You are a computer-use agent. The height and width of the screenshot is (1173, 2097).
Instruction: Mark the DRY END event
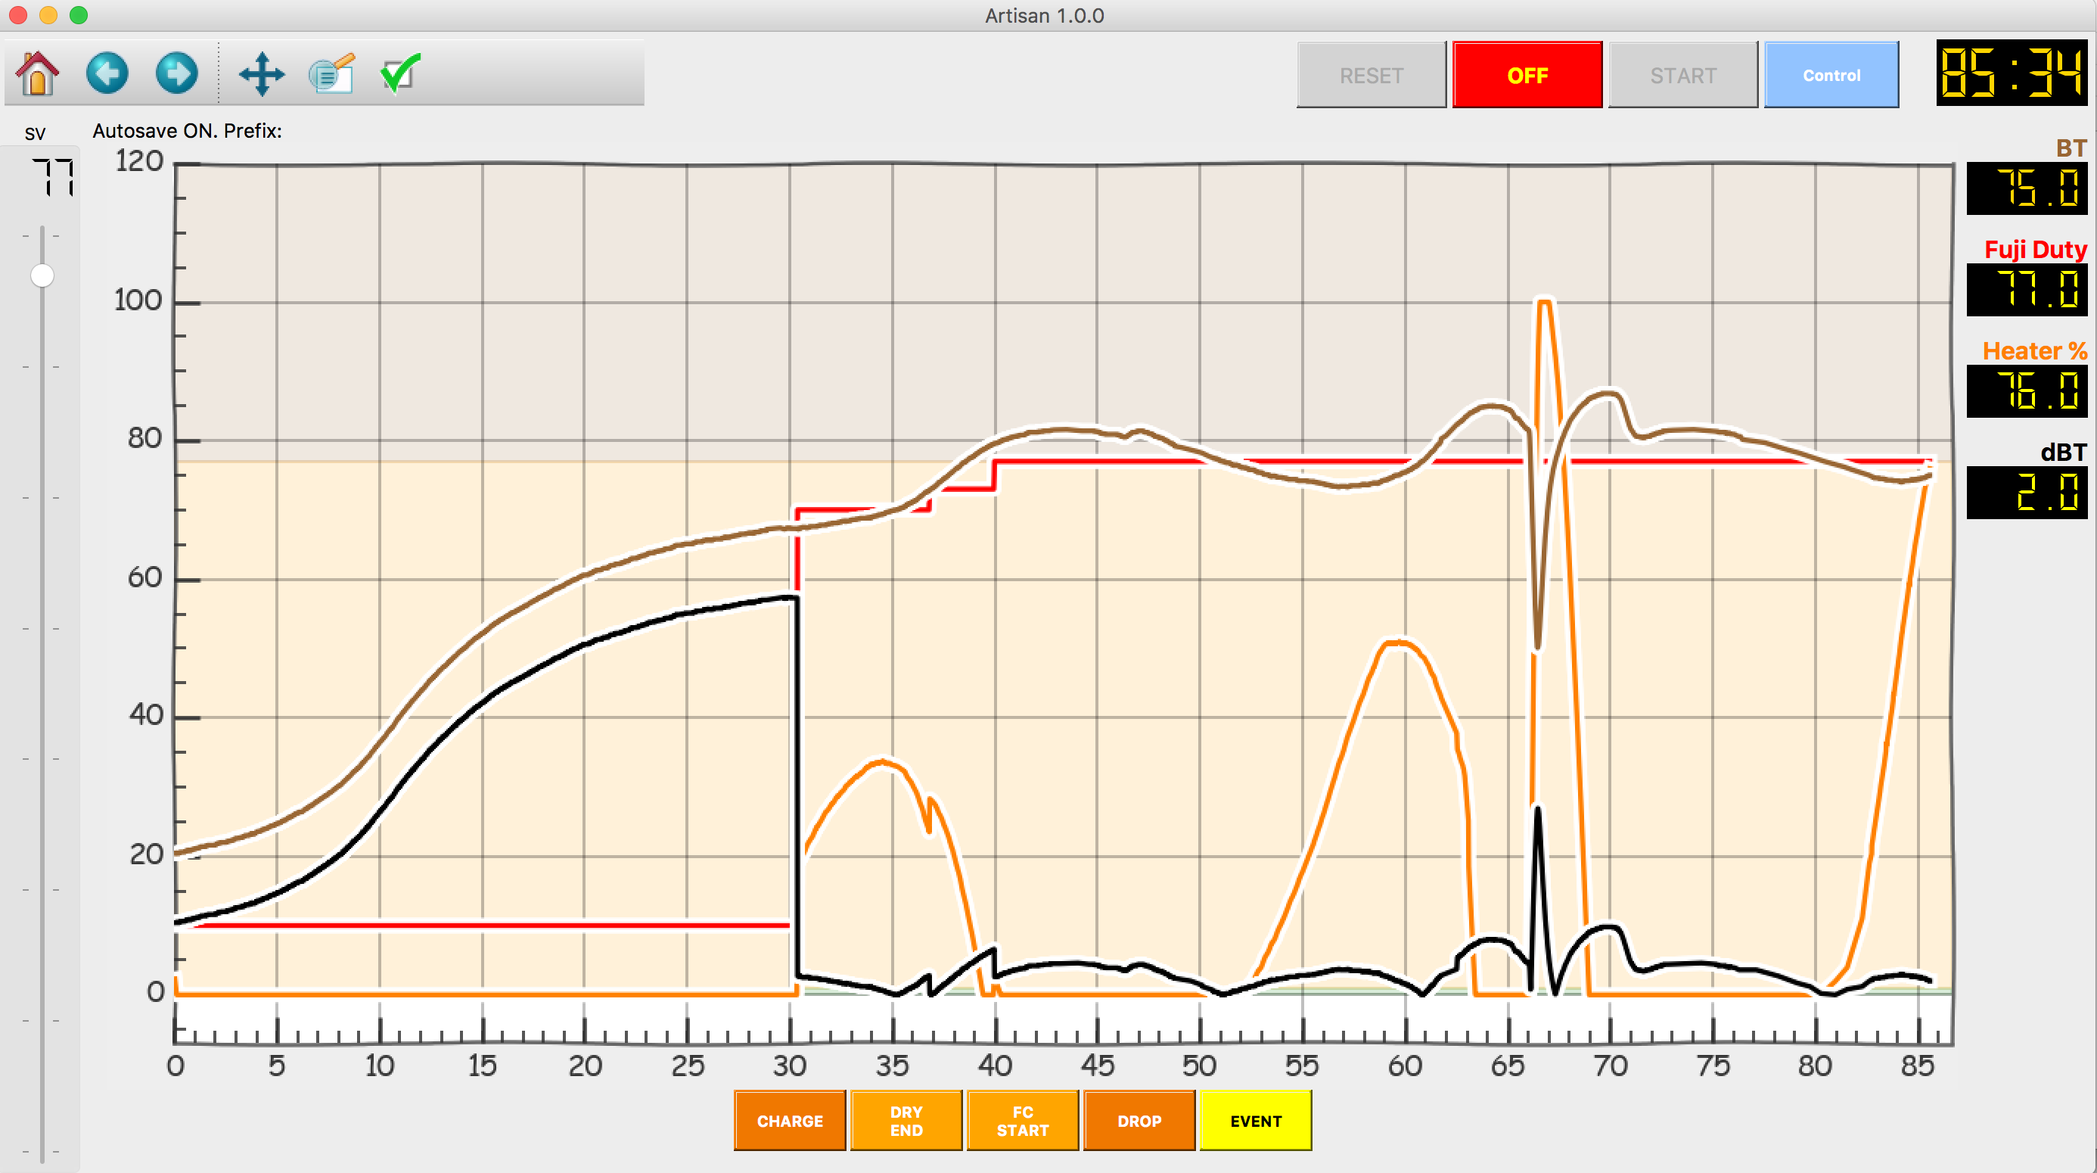906,1121
